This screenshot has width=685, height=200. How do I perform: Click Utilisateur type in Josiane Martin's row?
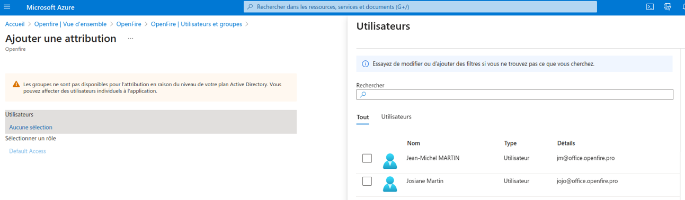pos(517,181)
